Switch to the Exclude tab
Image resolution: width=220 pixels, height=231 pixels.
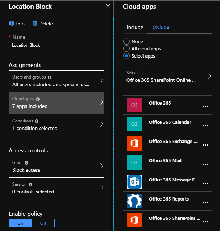161,27
